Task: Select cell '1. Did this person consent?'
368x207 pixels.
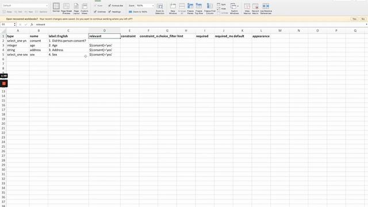Action: pos(68,41)
